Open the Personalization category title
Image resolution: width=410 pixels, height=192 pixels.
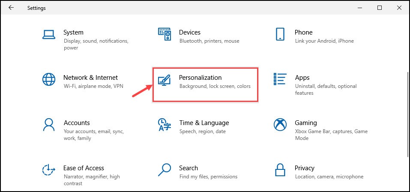(201, 78)
